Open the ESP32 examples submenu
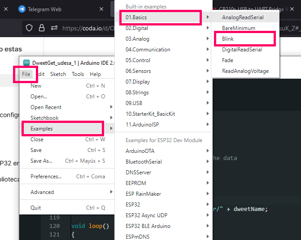301x240 pixels. click(x=164, y=204)
